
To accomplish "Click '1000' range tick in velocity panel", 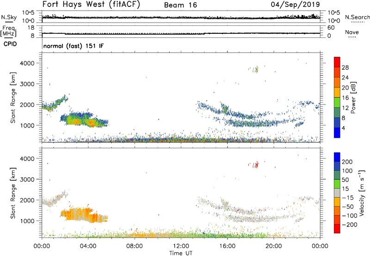I will point(27,221).
